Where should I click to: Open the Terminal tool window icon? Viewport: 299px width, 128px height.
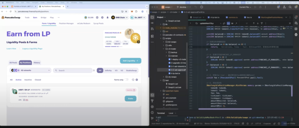(x=152, y=95)
